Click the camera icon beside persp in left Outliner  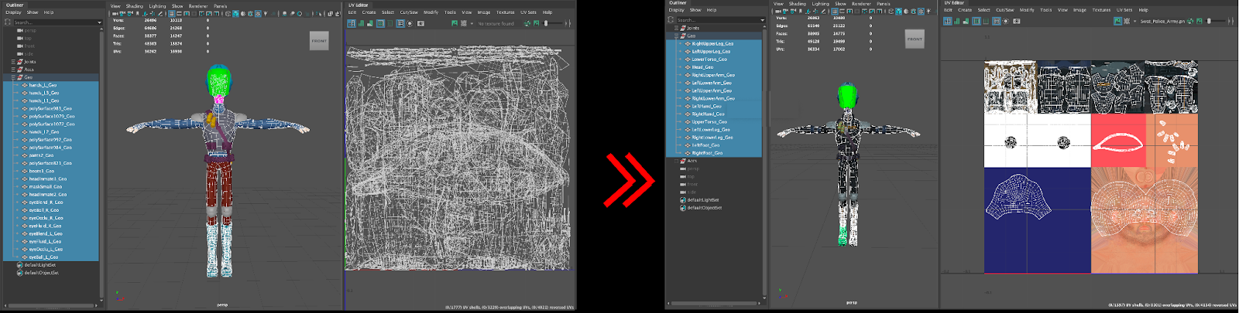[20, 30]
